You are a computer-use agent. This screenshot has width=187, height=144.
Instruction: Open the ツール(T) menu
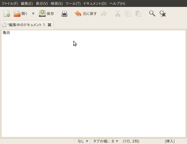[73, 3]
